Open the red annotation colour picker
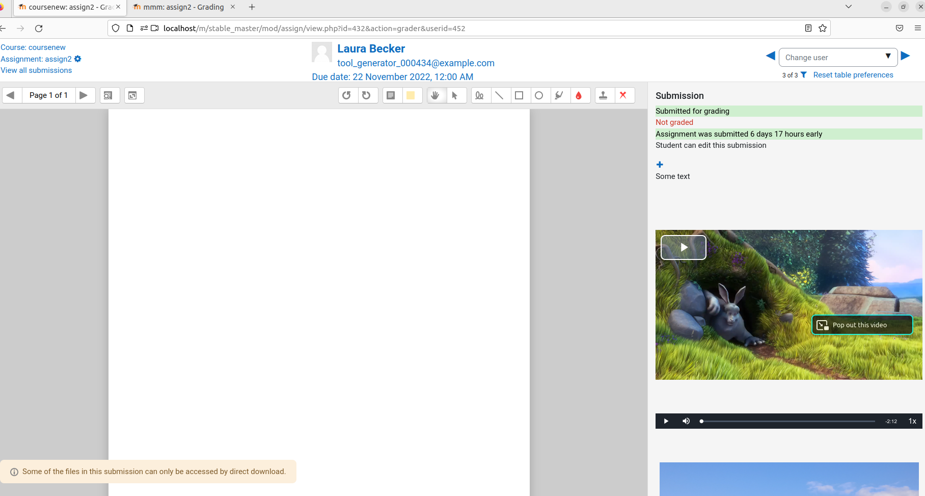925x496 pixels. pyautogui.click(x=579, y=95)
